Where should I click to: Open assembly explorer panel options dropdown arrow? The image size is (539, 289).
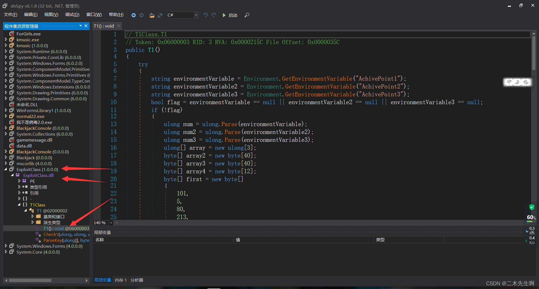point(81,26)
